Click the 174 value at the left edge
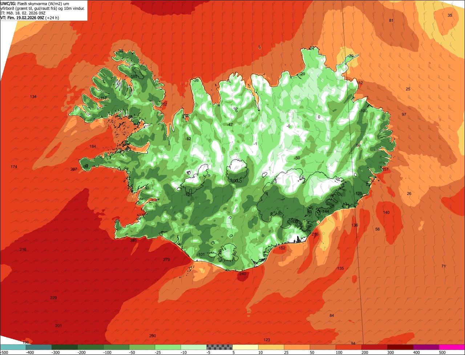 14,167
